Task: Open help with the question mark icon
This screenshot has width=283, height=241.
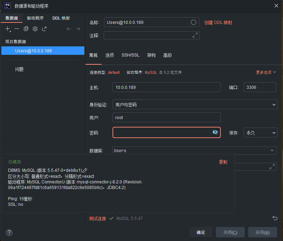Action: [x=9, y=232]
